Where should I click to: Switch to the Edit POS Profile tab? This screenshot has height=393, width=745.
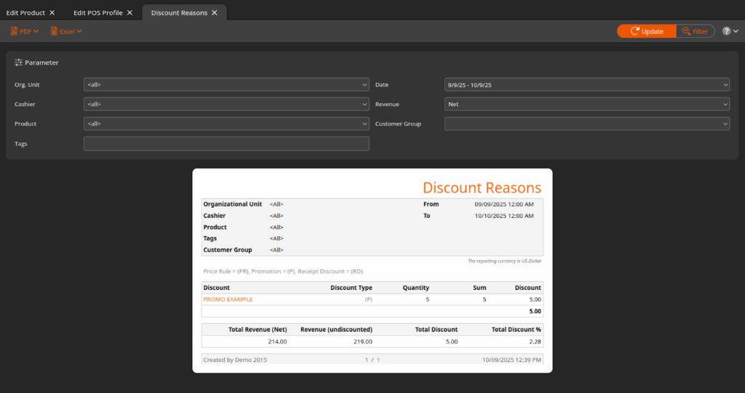(x=97, y=13)
